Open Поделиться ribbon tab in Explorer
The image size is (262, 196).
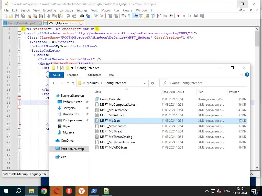click(93, 75)
